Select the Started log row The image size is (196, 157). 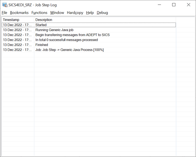(41, 25)
